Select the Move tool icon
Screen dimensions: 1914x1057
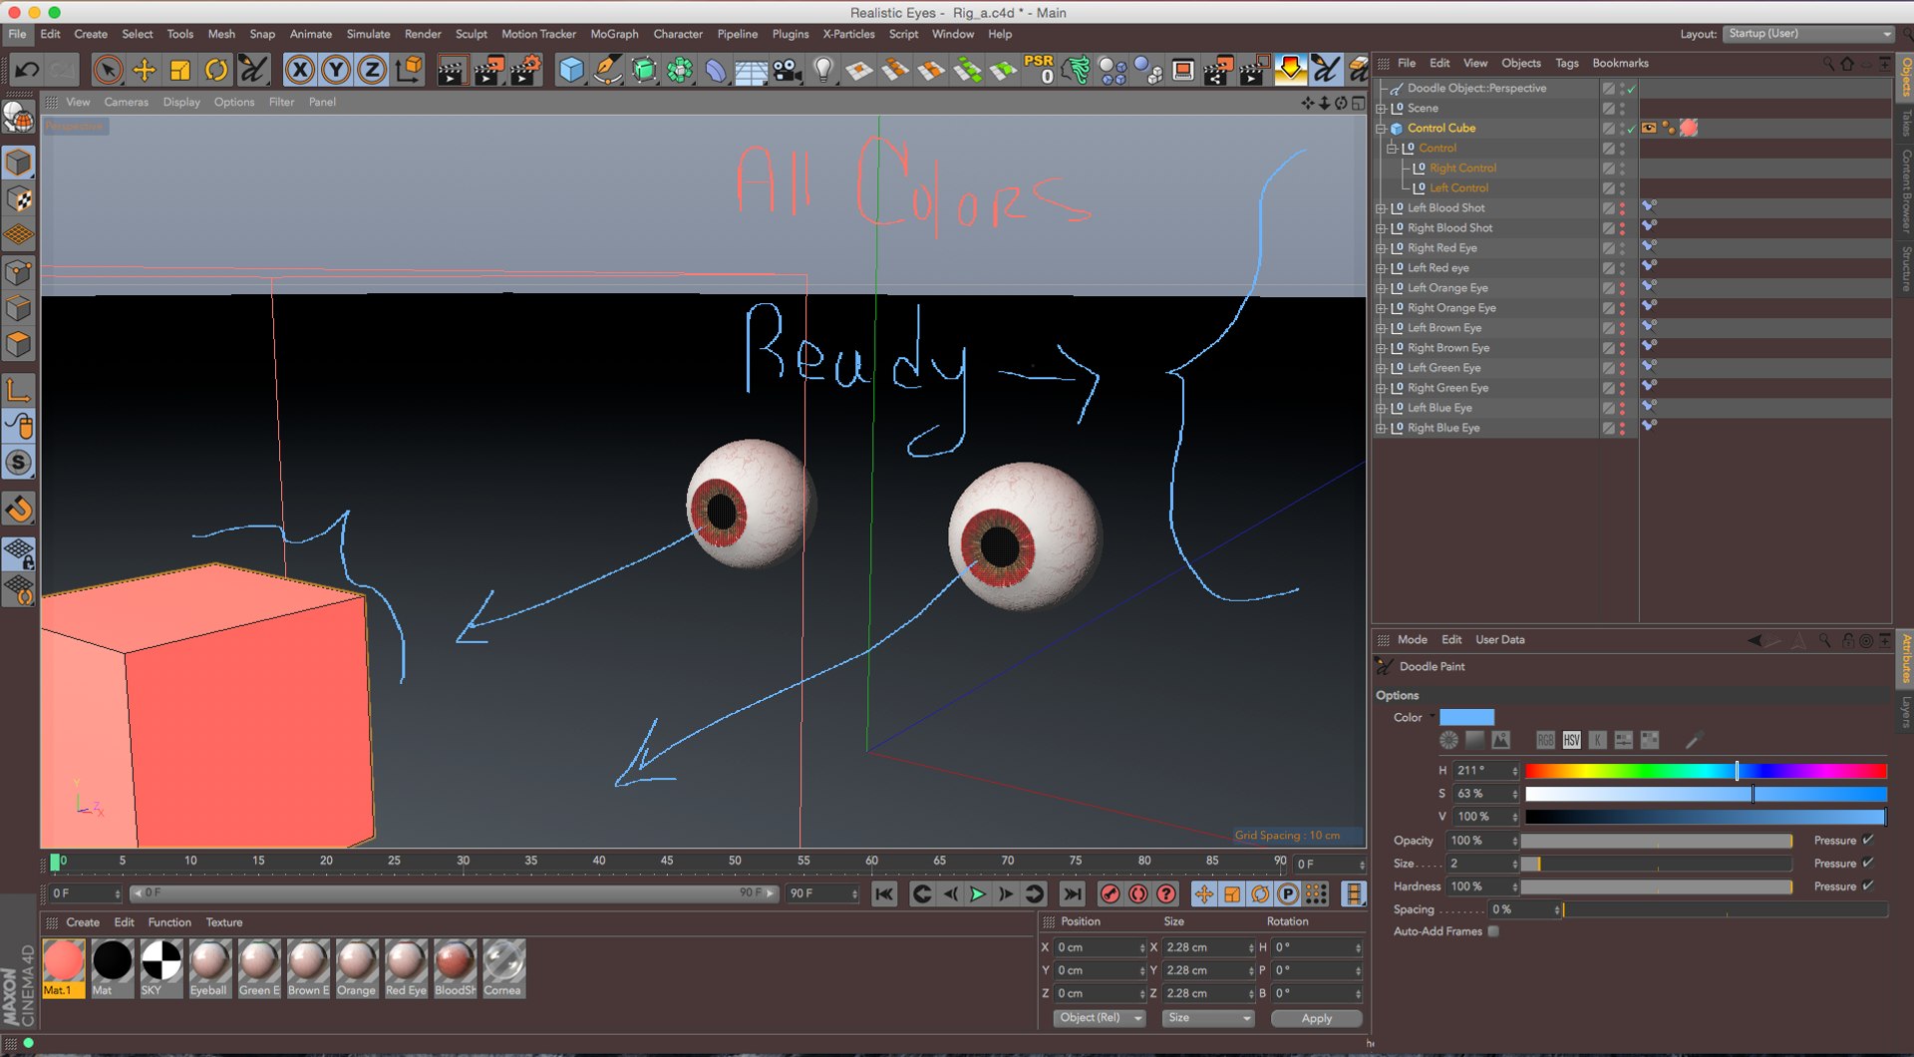[x=145, y=70]
